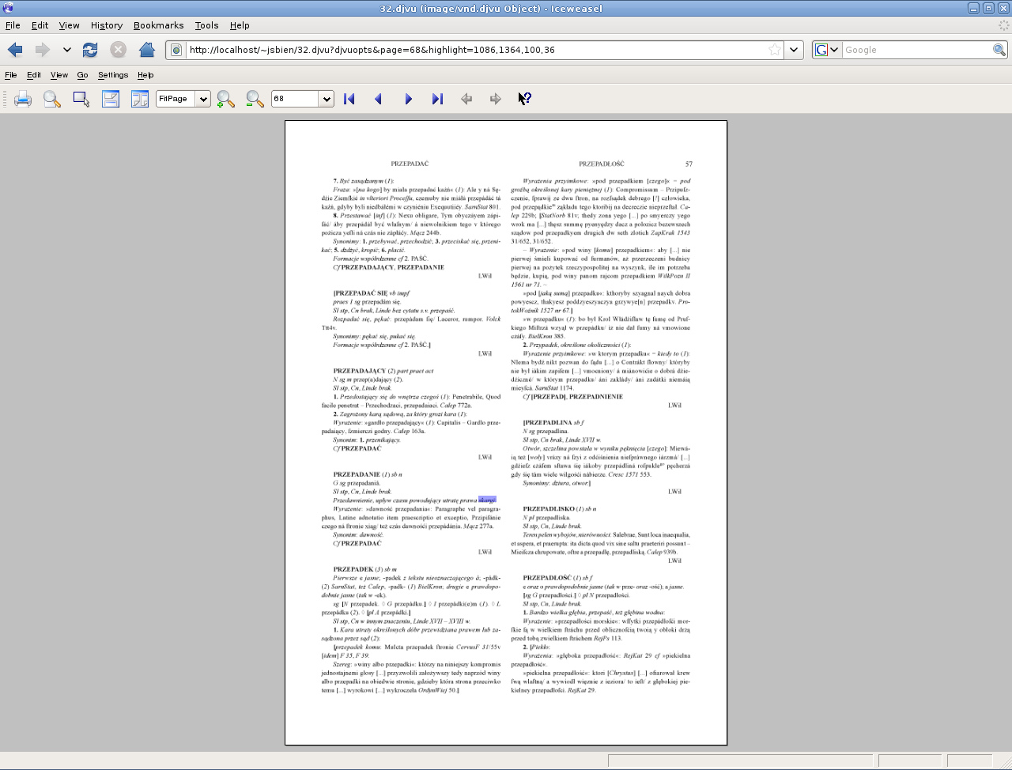Viewport: 1012px width, 770px height.
Task: Click the browser forward arrow
Action: pos(42,50)
